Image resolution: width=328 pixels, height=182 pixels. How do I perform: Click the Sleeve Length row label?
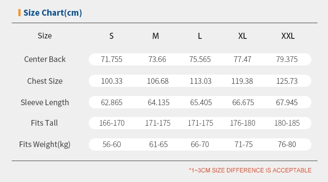(45, 103)
